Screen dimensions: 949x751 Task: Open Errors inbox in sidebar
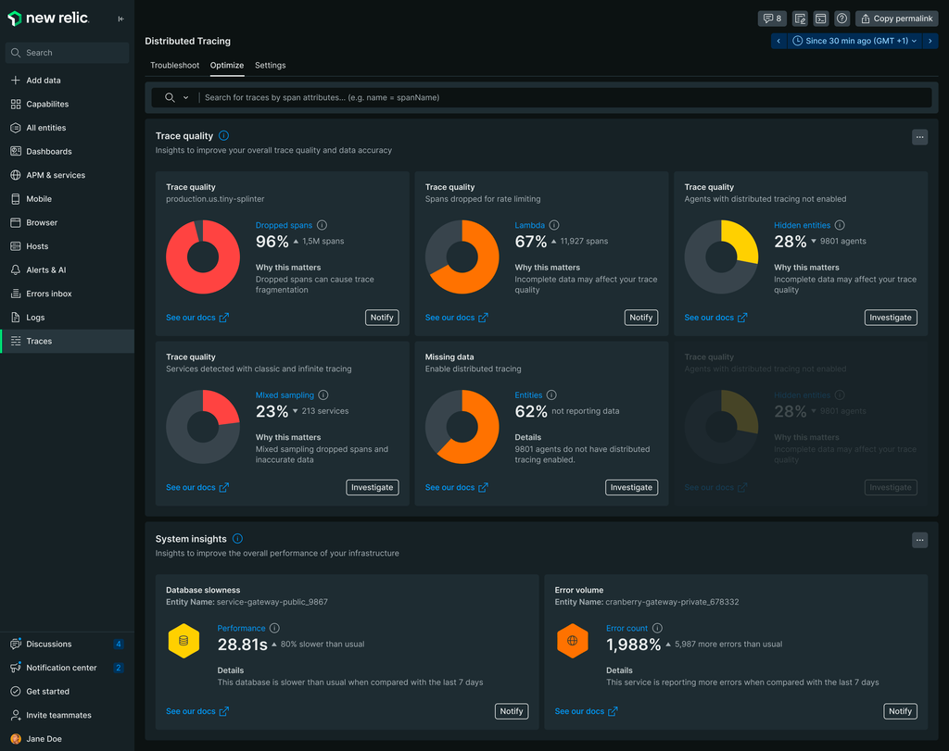[x=67, y=294]
